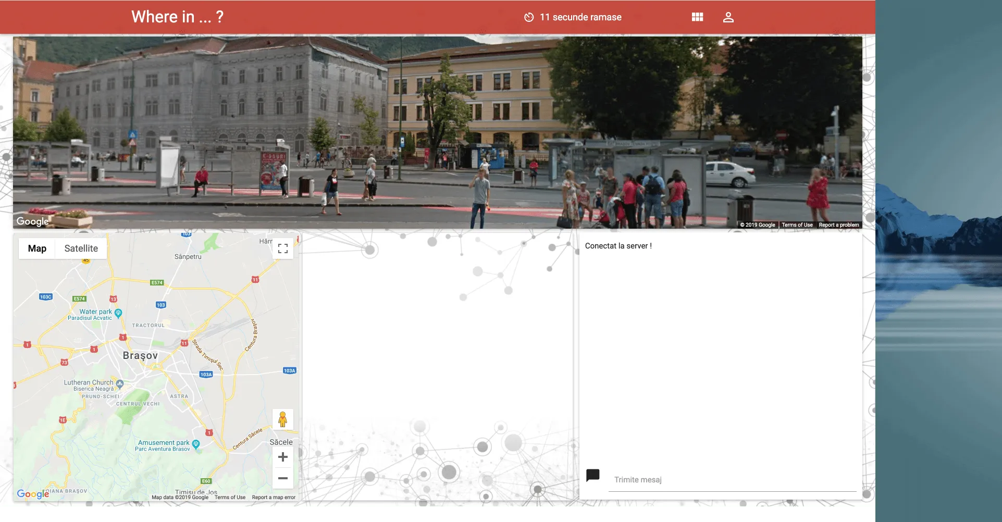This screenshot has width=1002, height=522.
Task: Click the Where in ... ? title
Action: 177,17
